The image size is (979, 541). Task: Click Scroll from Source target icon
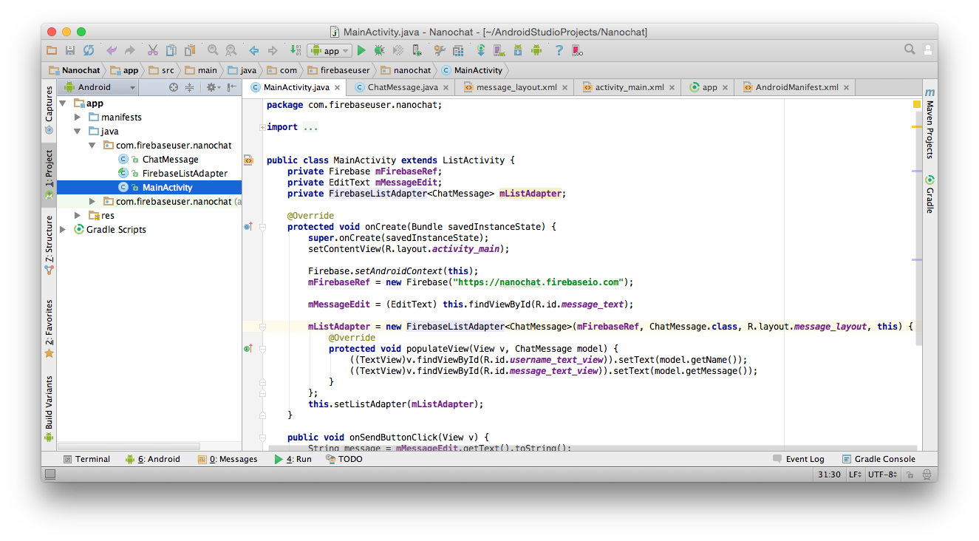(x=174, y=87)
